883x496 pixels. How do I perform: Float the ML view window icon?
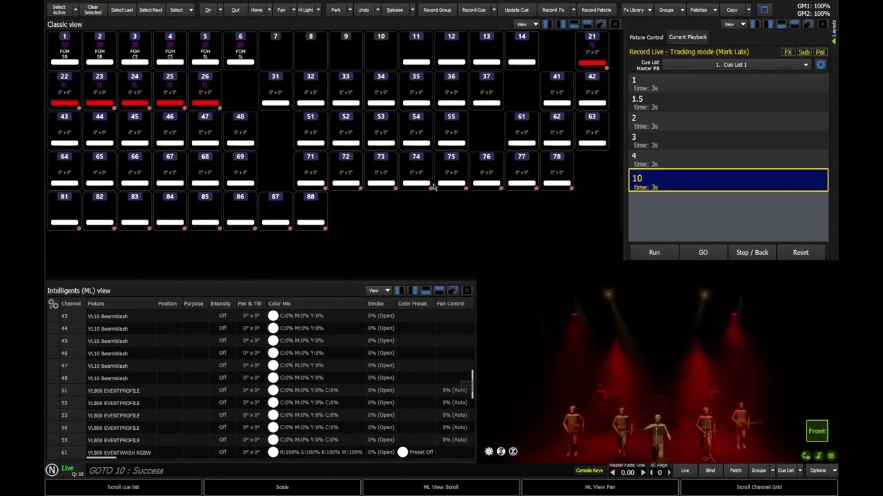click(453, 291)
